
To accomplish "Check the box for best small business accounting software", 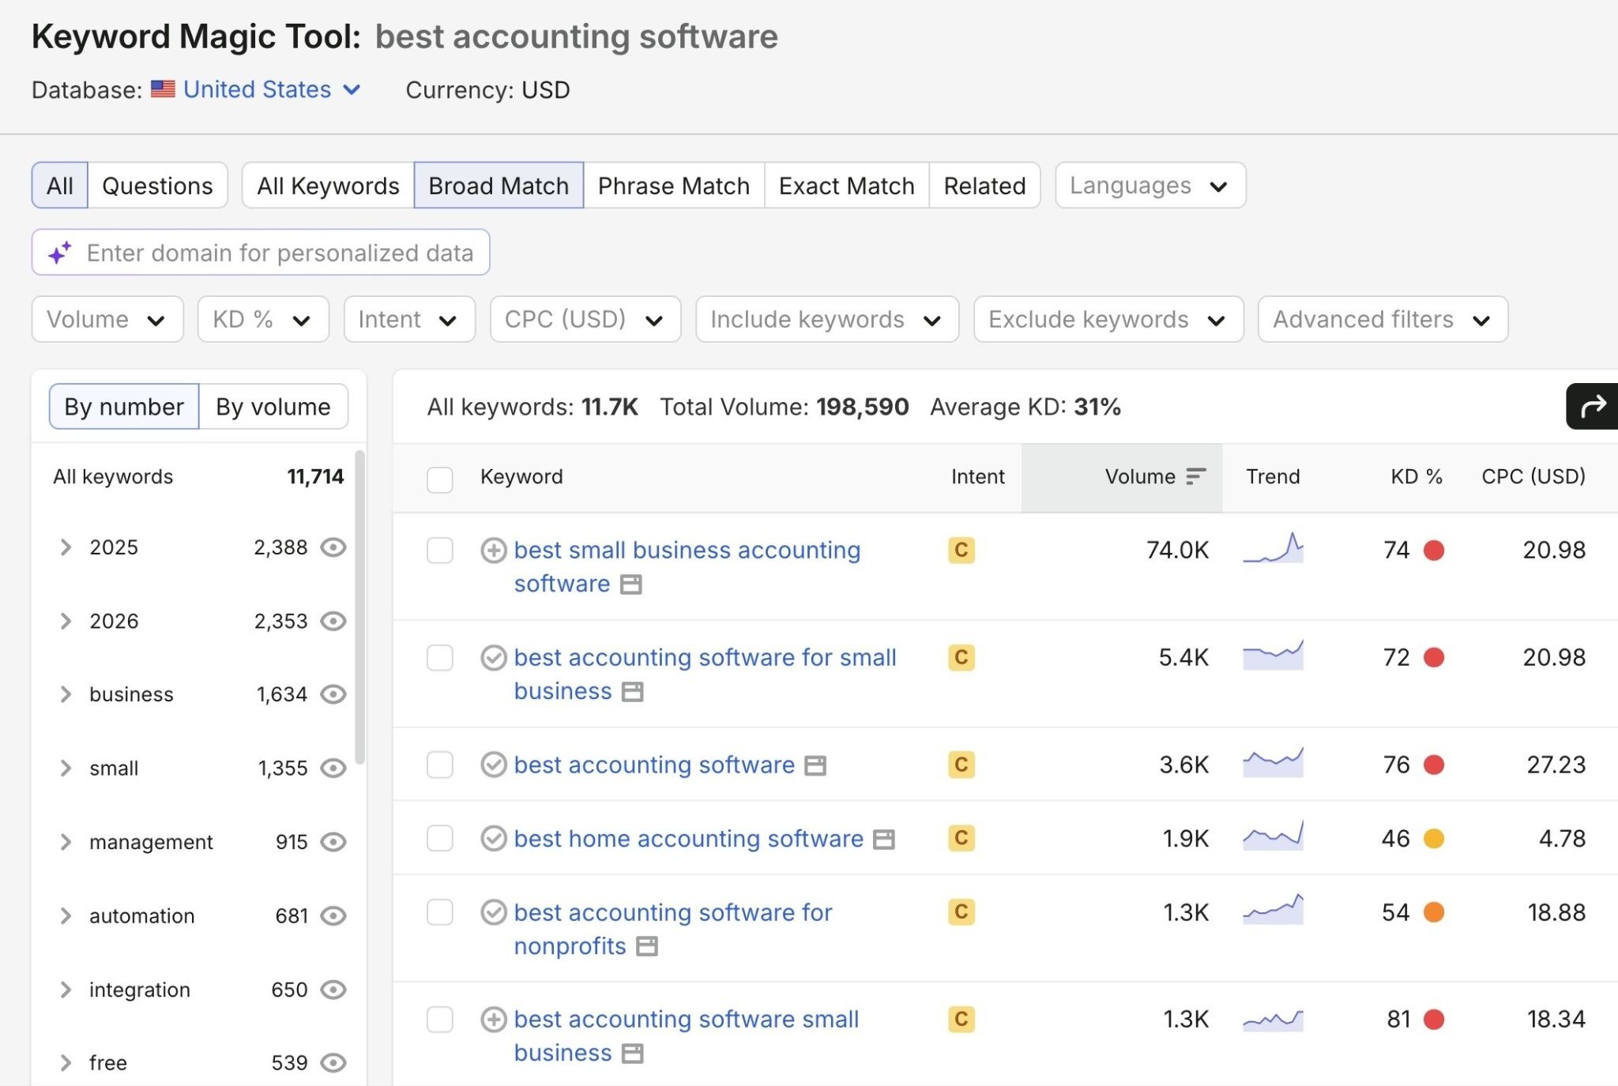I will 439,551.
